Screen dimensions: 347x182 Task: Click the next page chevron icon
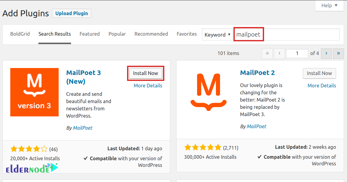326,54
